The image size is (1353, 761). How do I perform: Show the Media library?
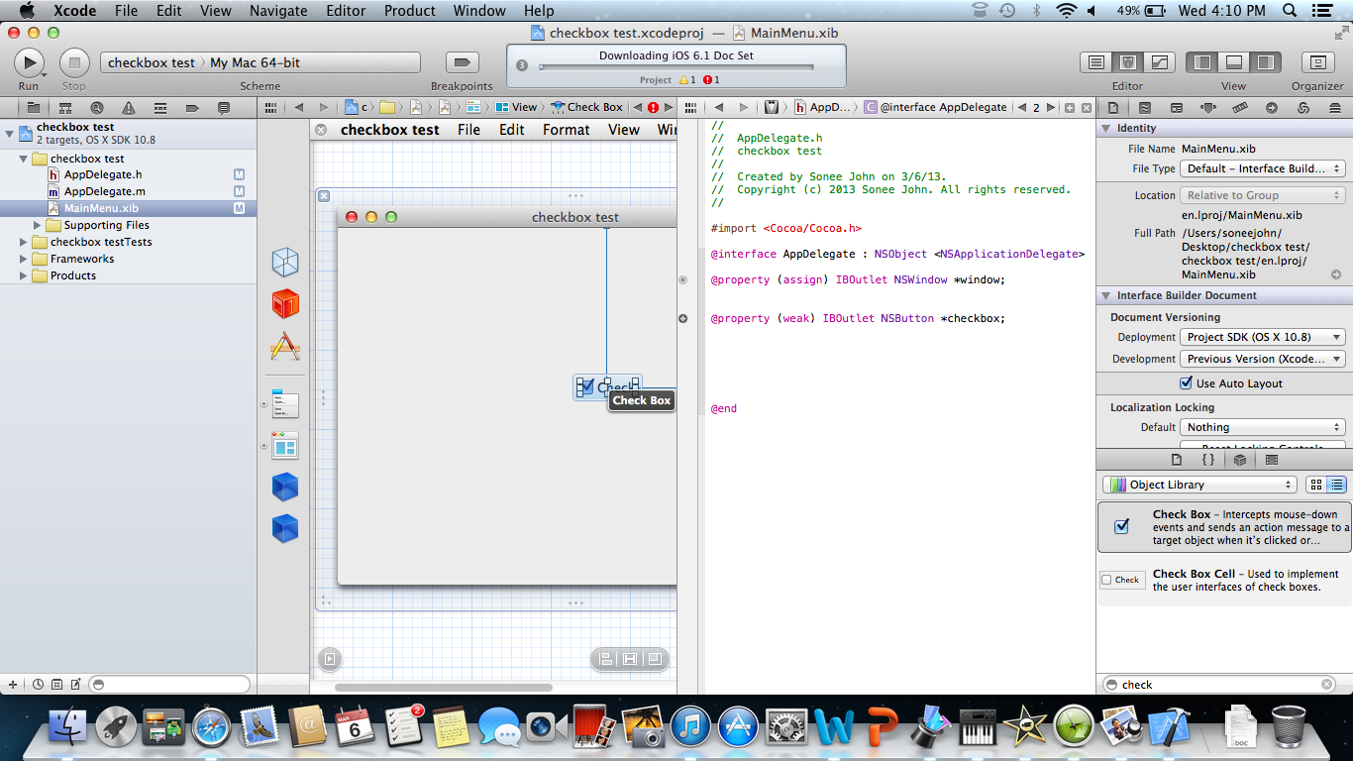1272,460
